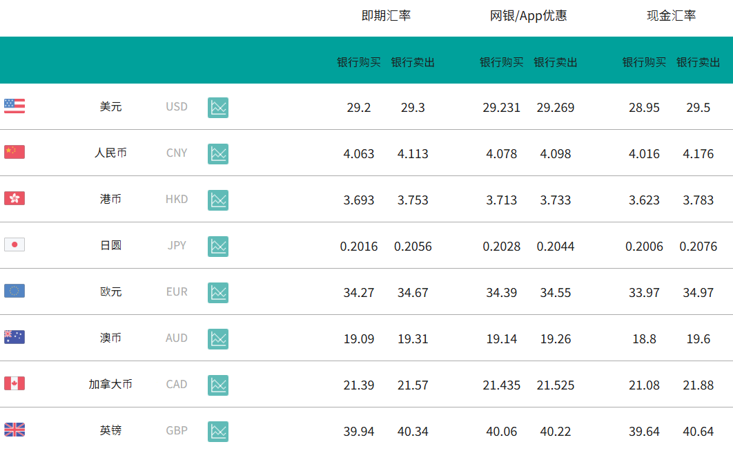733x451 pixels.
Task: Click JPY cash sell rate 0.2076
Action: 698,247
